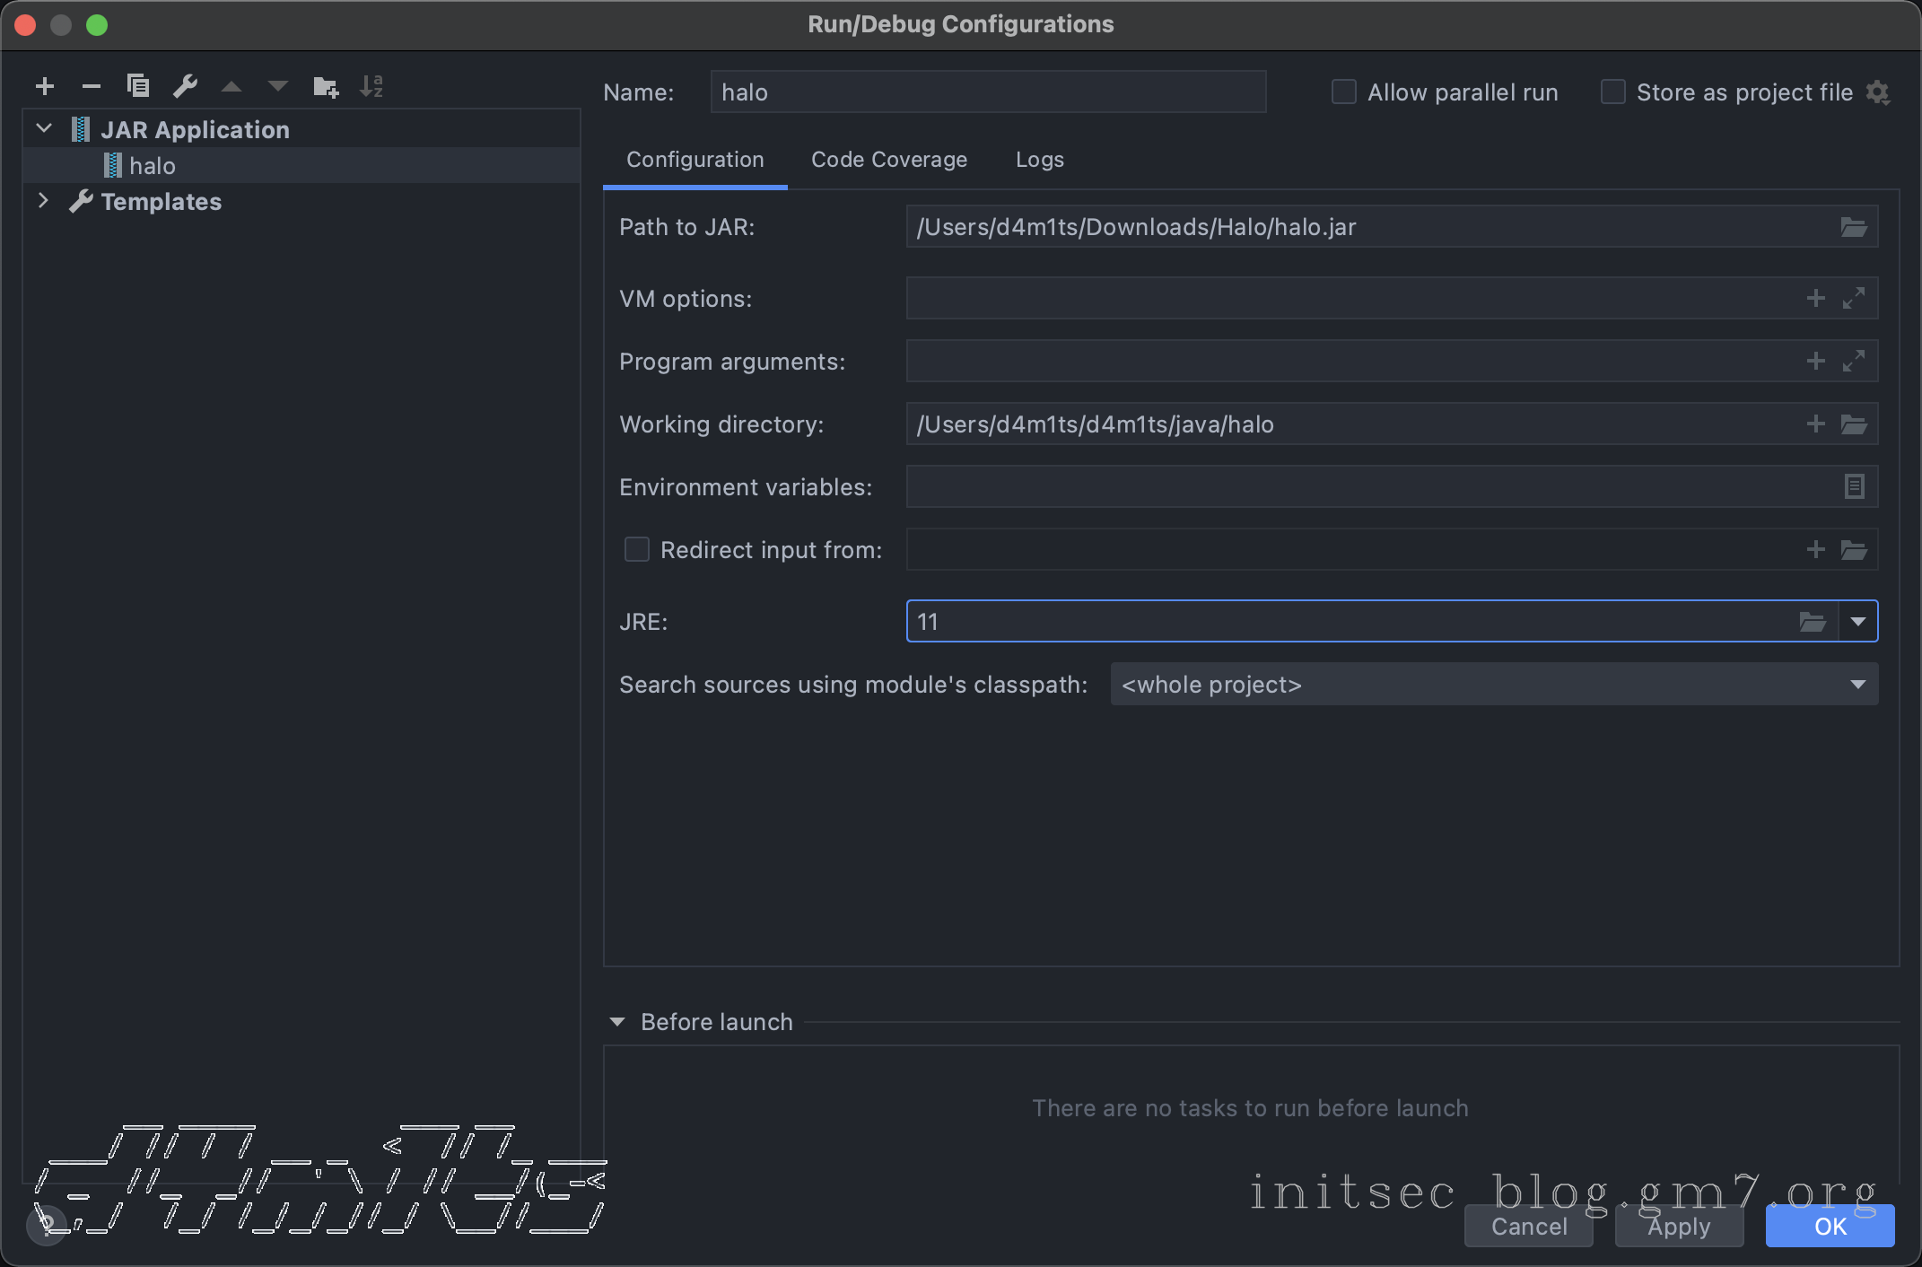Click the sort configurations alphabetically icon
The image size is (1922, 1267).
[371, 86]
